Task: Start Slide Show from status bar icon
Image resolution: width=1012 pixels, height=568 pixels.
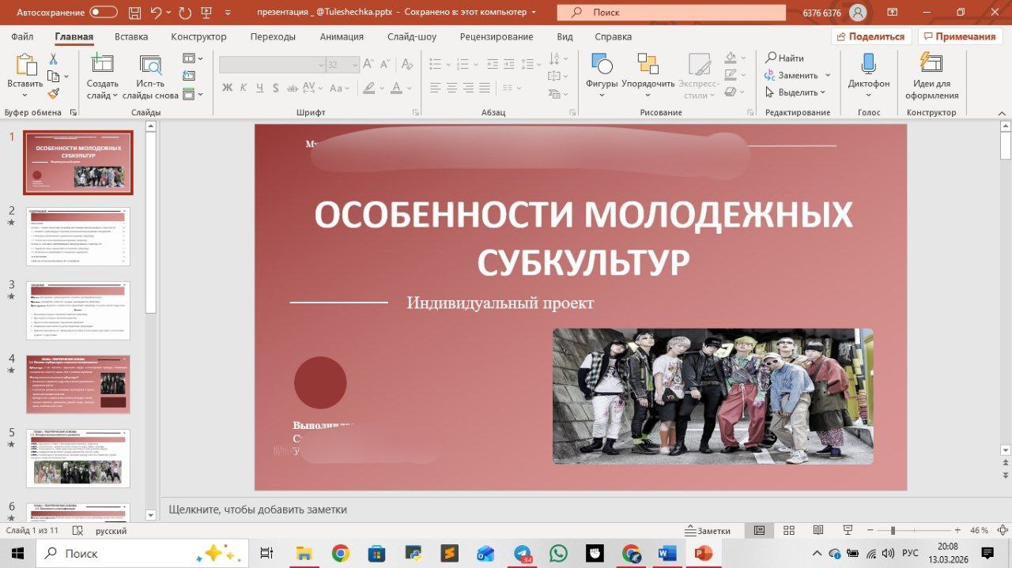Action: (x=847, y=530)
